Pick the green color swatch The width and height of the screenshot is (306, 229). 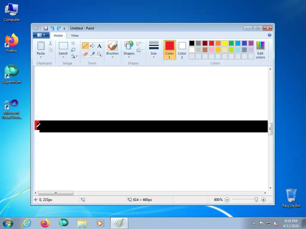click(231, 43)
